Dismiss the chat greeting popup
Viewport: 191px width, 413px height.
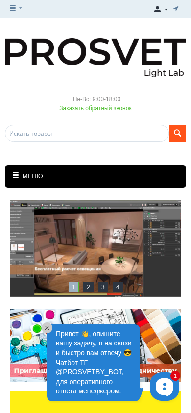tap(47, 328)
